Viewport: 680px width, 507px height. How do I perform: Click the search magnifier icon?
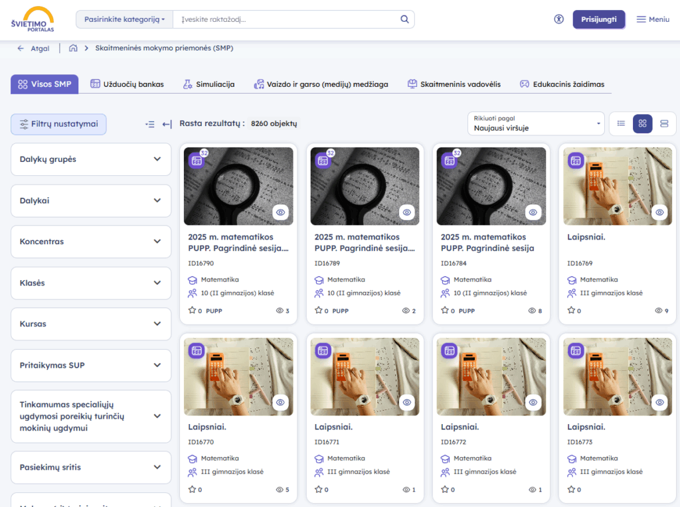point(404,19)
